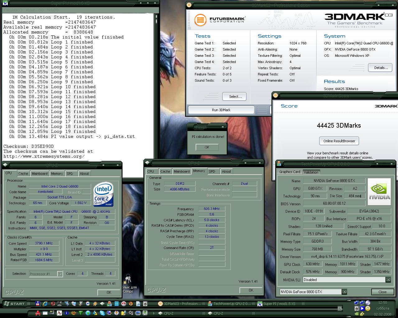Confirm PI calculation done dialog with OK
This screenshot has height=318, width=398.
[x=207, y=147]
